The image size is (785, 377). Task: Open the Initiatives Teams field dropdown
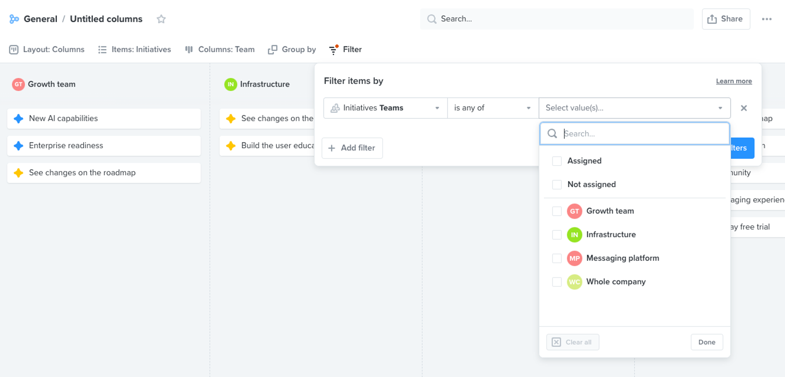pos(437,108)
